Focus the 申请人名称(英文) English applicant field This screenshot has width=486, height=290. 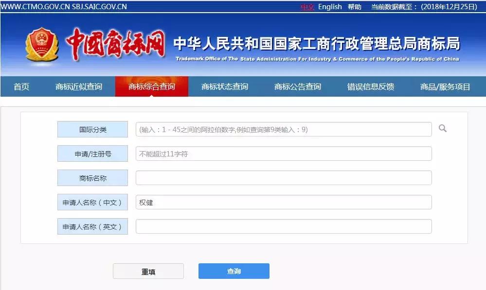point(282,226)
